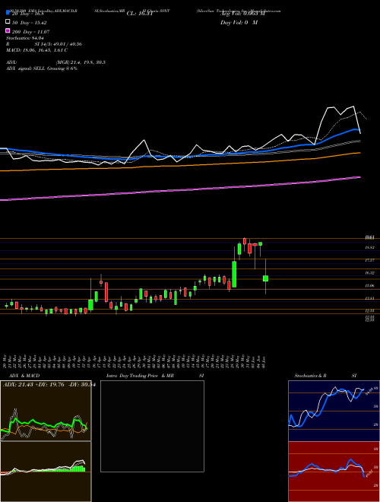Click the 'Stochastics & R' panel title
The height and width of the screenshot is (502, 380).
click(311, 376)
